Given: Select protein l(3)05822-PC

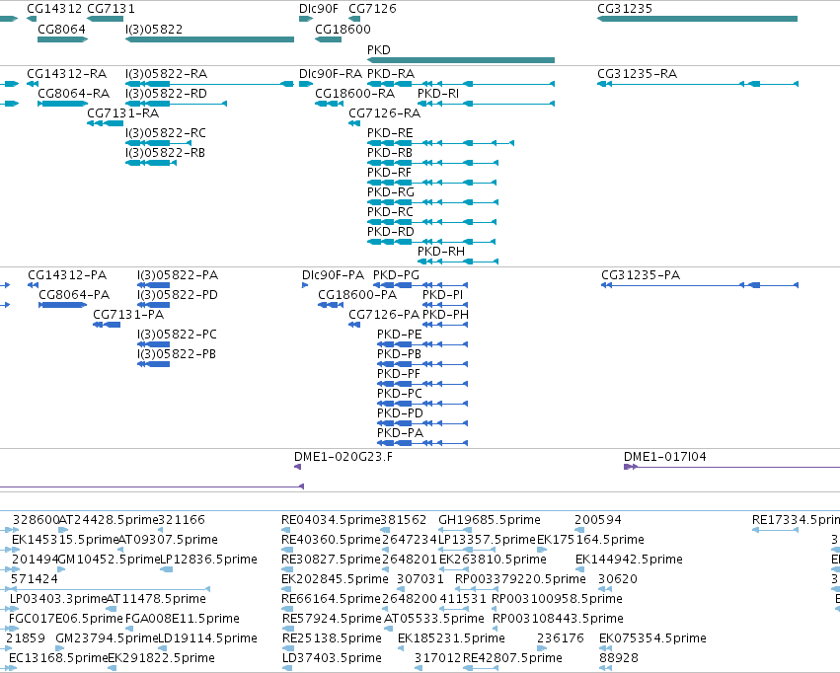Looking at the screenshot, I should pyautogui.click(x=177, y=335).
